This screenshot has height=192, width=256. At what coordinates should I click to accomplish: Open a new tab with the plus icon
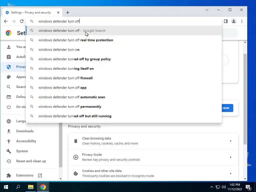point(68,12)
